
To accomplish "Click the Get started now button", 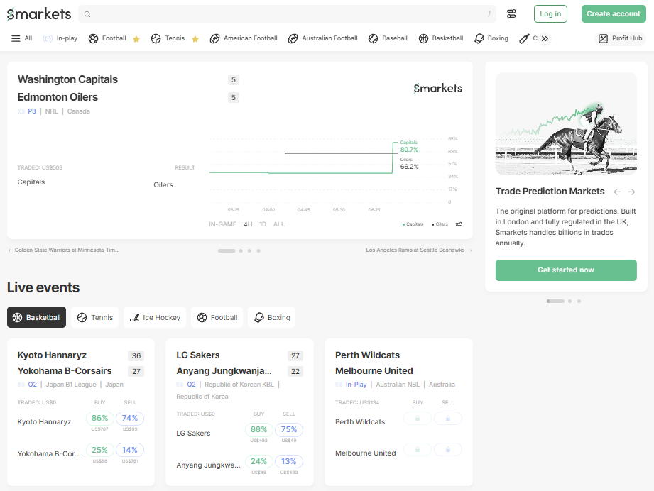I will [x=566, y=270].
